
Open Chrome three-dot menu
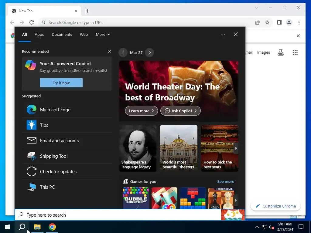(299, 22)
